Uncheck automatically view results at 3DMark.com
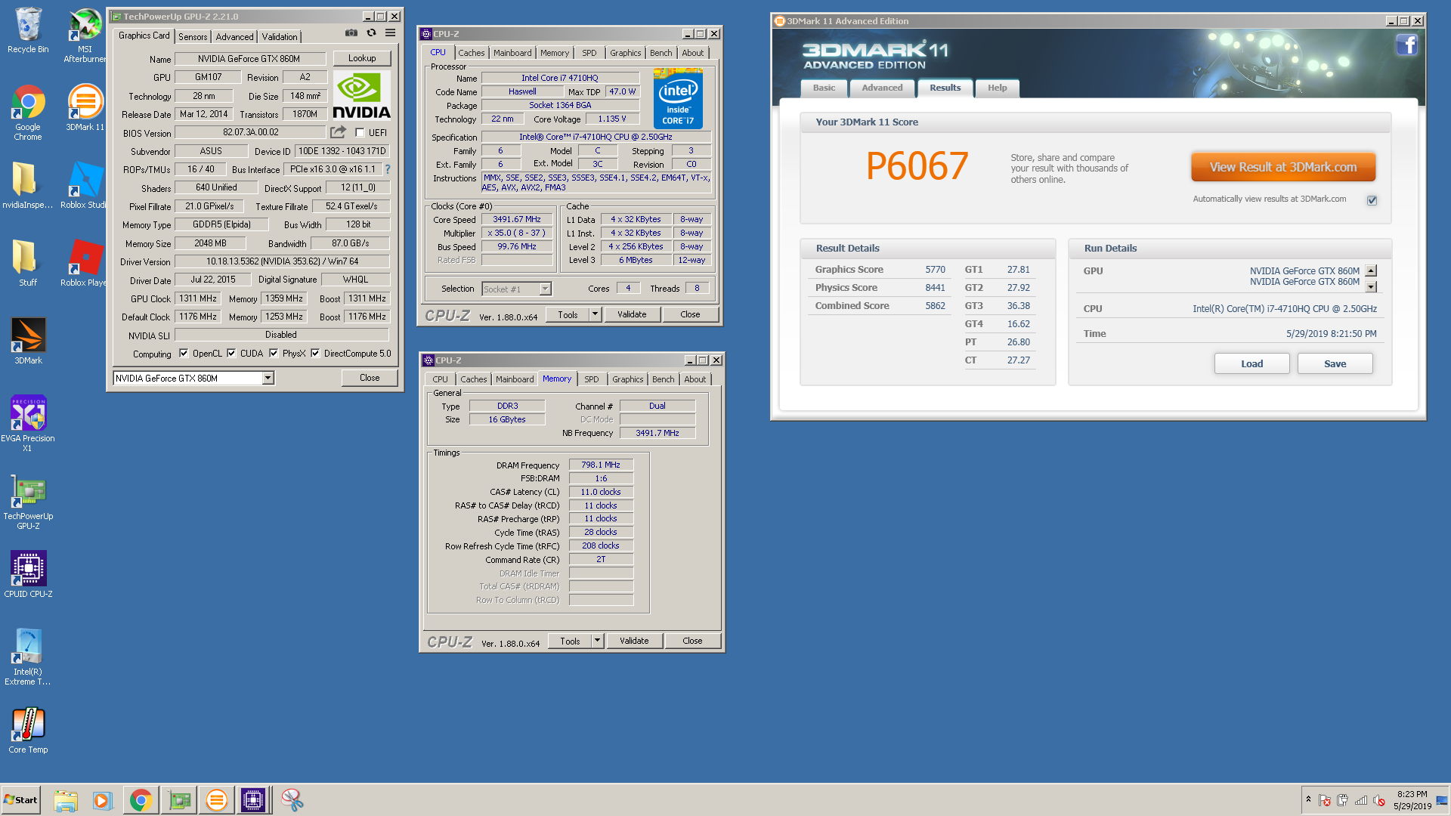The height and width of the screenshot is (816, 1451). (1372, 200)
